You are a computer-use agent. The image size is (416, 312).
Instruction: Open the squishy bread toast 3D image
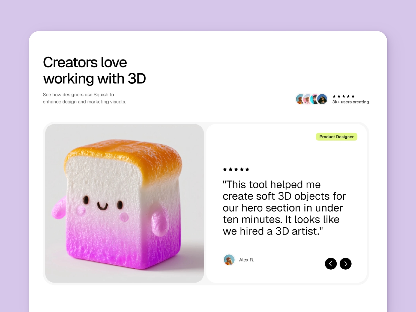click(125, 203)
